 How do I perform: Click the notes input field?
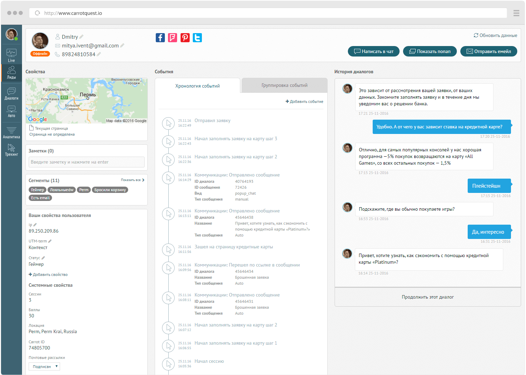[86, 162]
